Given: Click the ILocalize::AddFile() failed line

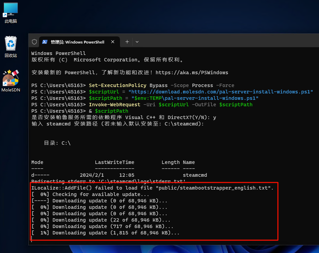Looking at the screenshot, I should 152,188.
